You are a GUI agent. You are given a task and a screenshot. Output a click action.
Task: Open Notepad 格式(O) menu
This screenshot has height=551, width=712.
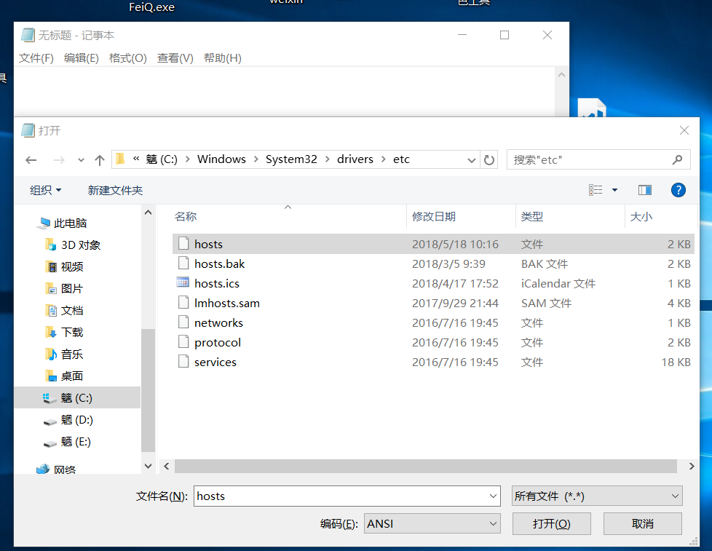pyautogui.click(x=127, y=58)
